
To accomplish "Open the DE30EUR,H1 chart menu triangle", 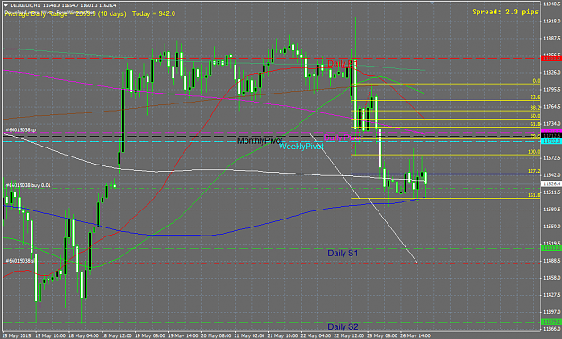I will pyautogui.click(x=5, y=5).
